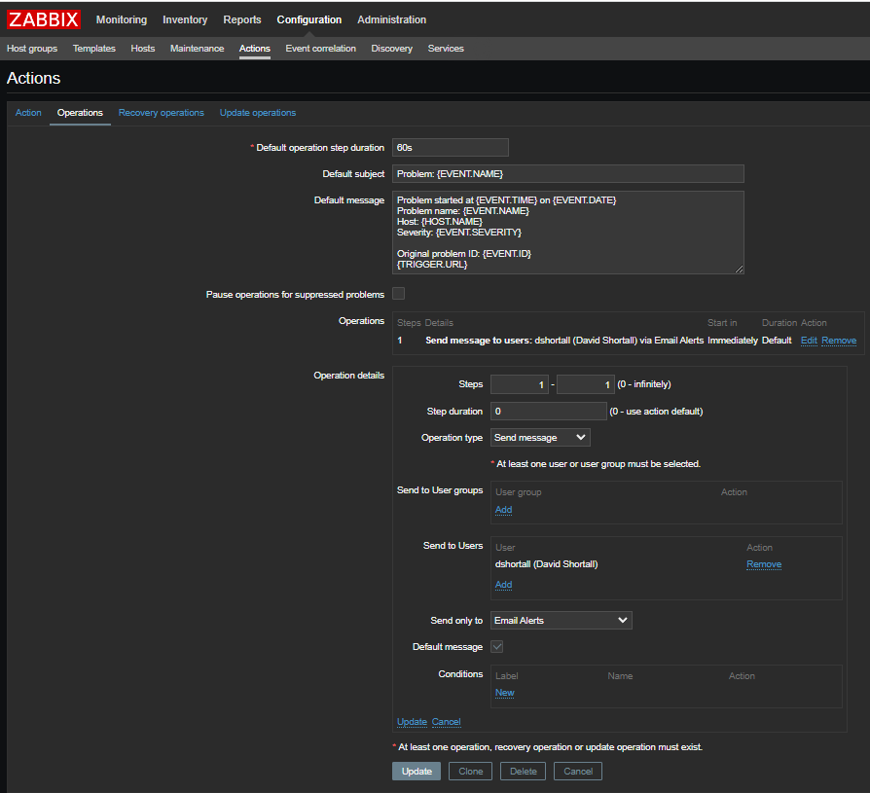Remove user dshortall from Send to Users
The height and width of the screenshot is (793, 870).
coord(763,564)
